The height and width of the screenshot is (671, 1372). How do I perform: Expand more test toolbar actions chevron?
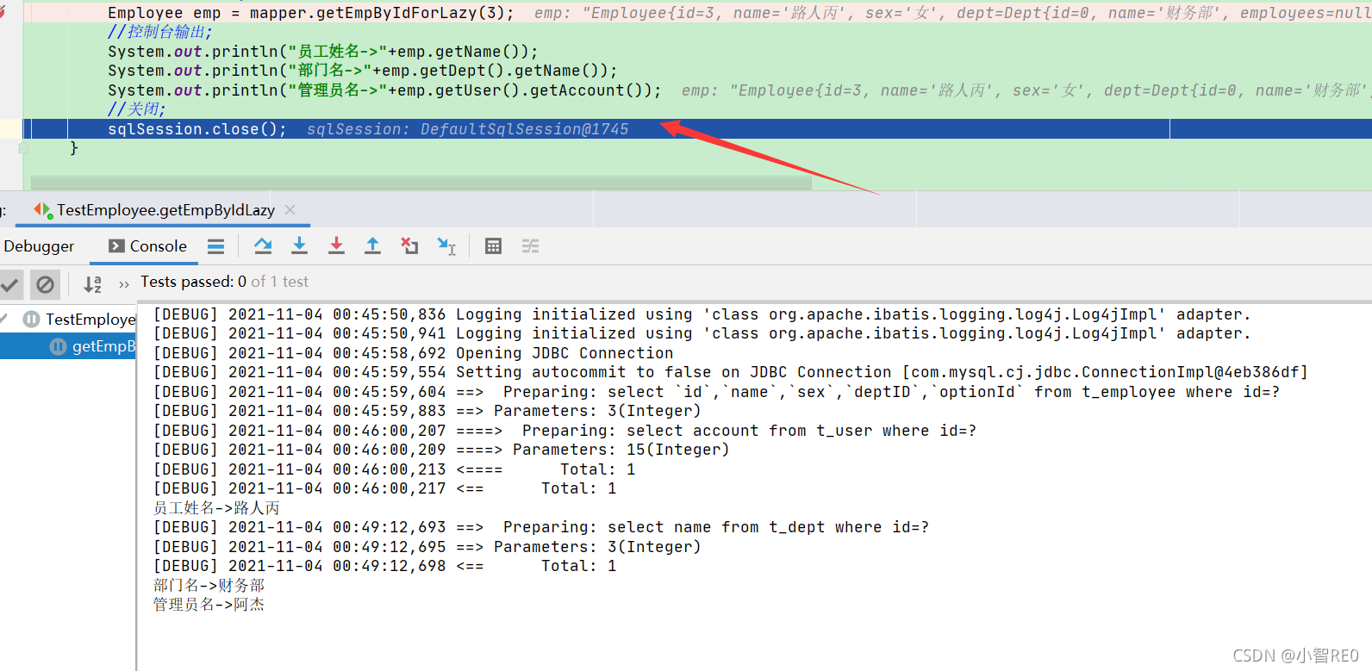coord(124,283)
